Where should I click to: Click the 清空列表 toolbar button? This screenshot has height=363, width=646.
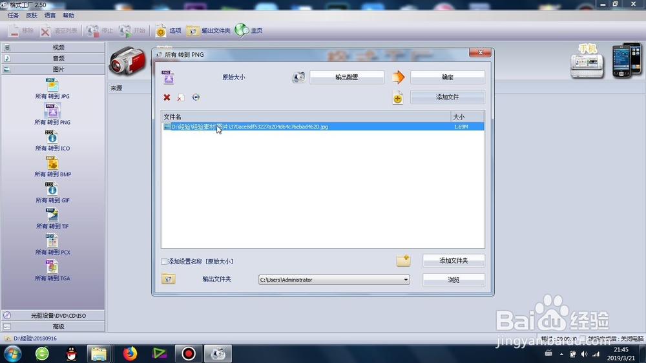pos(59,30)
